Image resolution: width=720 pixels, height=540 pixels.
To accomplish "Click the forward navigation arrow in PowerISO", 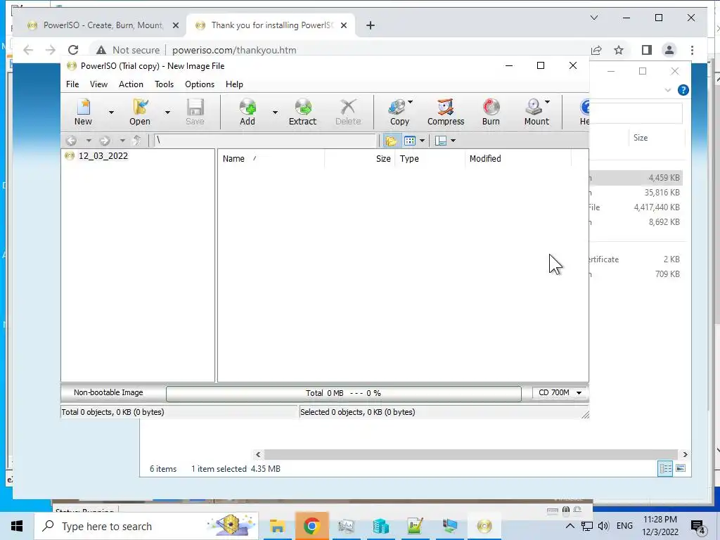I will 105,141.
